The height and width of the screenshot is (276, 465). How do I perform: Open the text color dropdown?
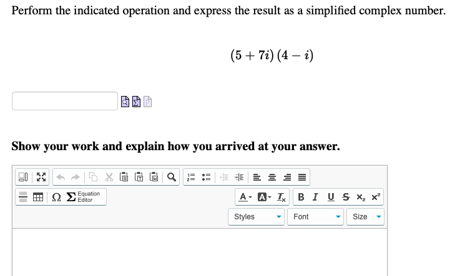245,197
